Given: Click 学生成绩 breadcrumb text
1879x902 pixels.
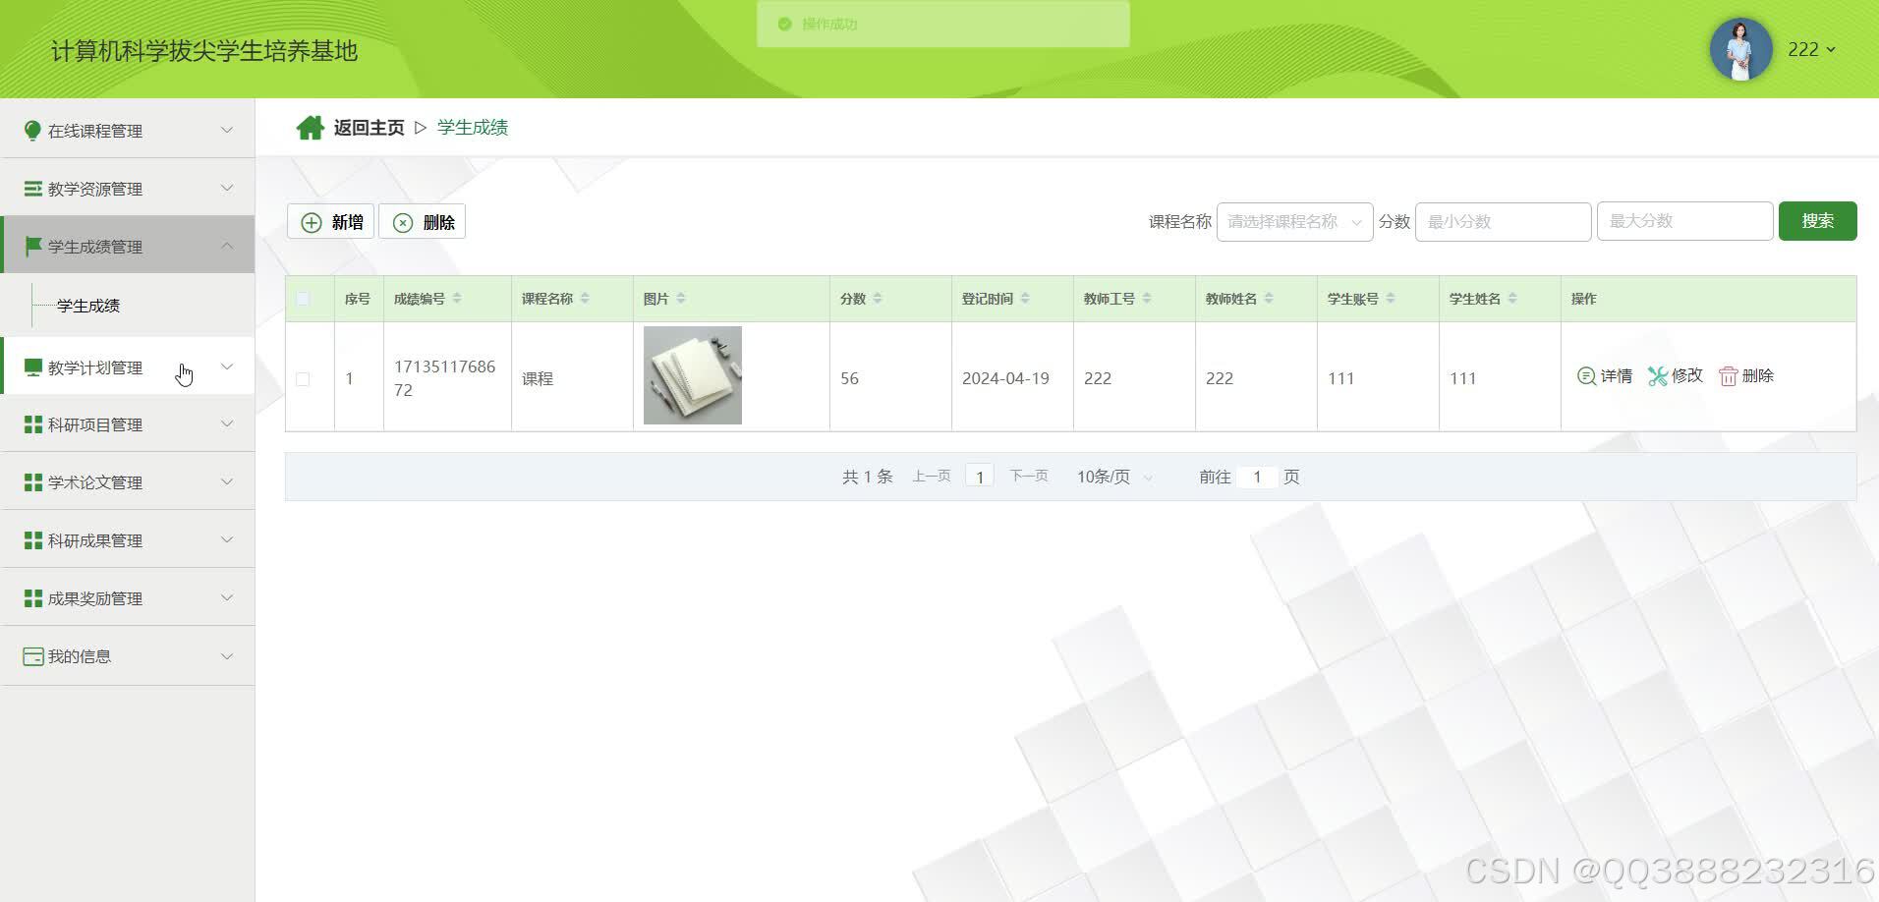Looking at the screenshot, I should (473, 128).
